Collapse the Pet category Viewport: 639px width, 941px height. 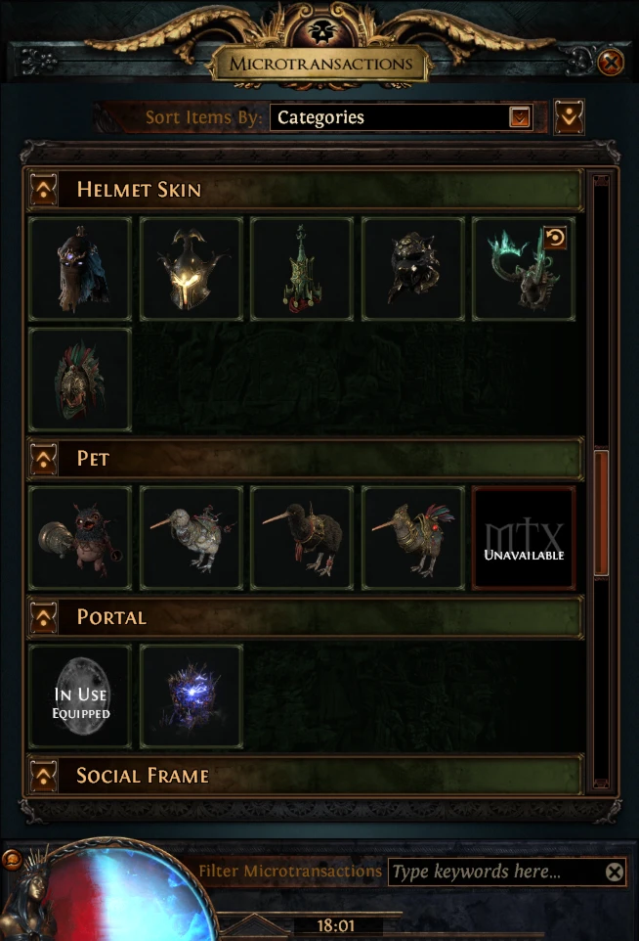[x=44, y=459]
